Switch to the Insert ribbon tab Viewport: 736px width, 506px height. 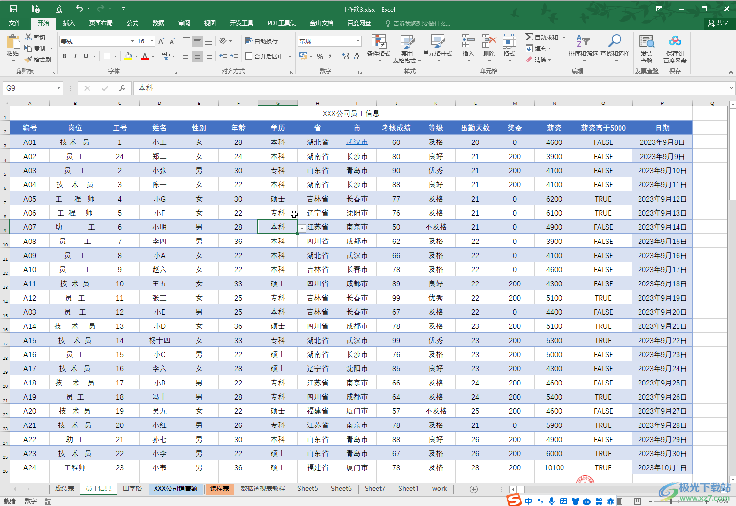click(x=69, y=23)
